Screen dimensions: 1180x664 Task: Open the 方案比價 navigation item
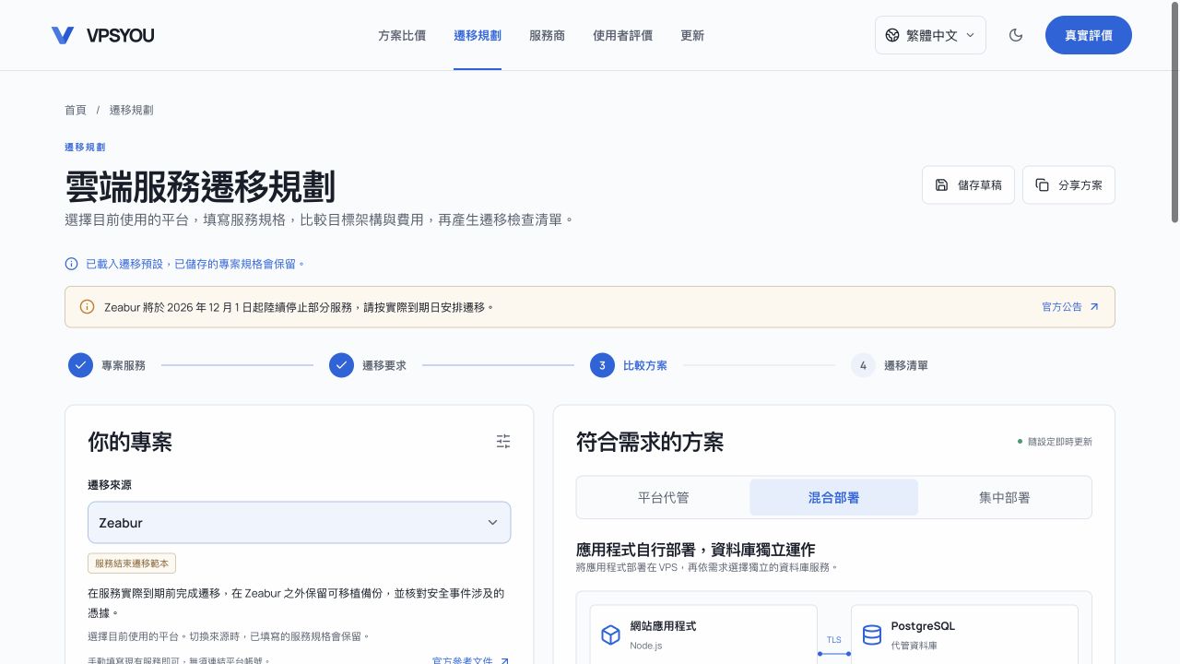[402, 35]
